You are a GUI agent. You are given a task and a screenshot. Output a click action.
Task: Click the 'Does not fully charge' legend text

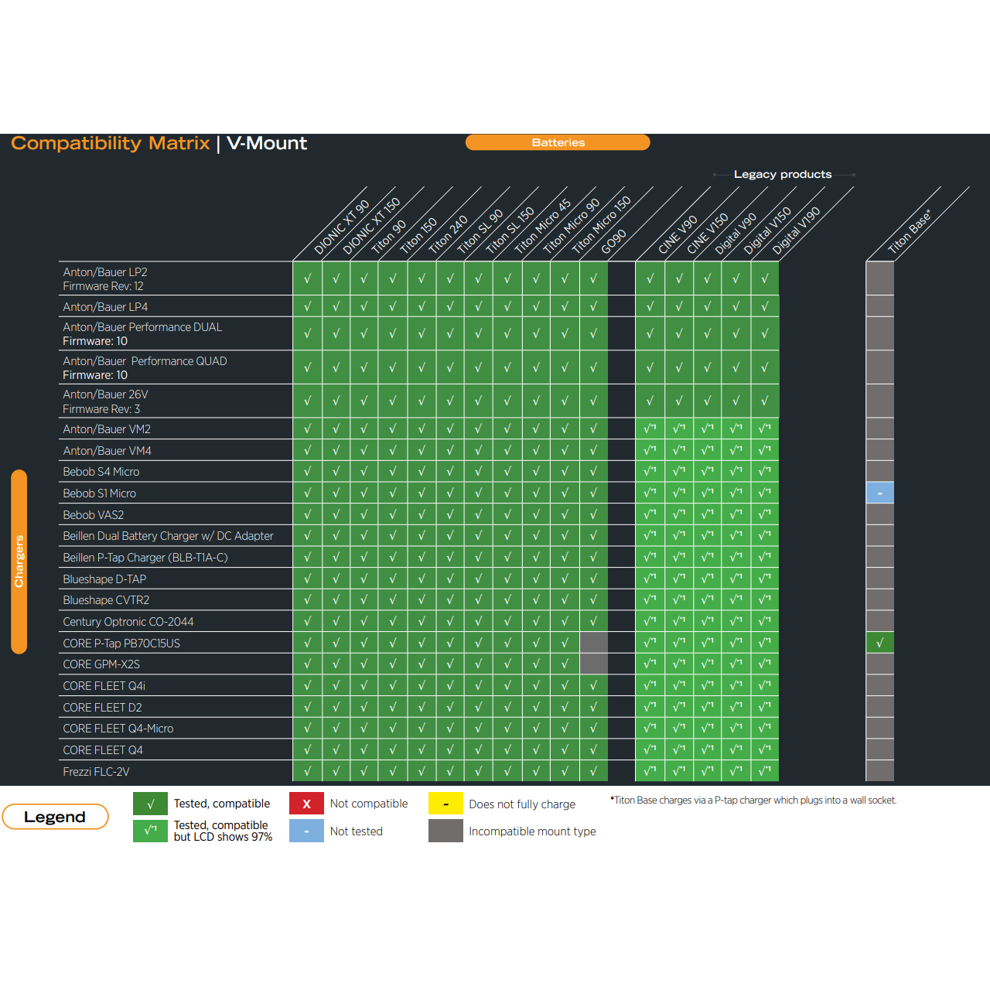[522, 804]
